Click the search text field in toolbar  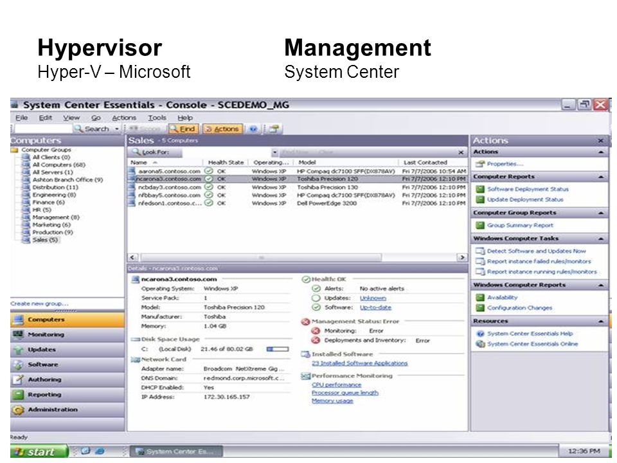tap(43, 129)
